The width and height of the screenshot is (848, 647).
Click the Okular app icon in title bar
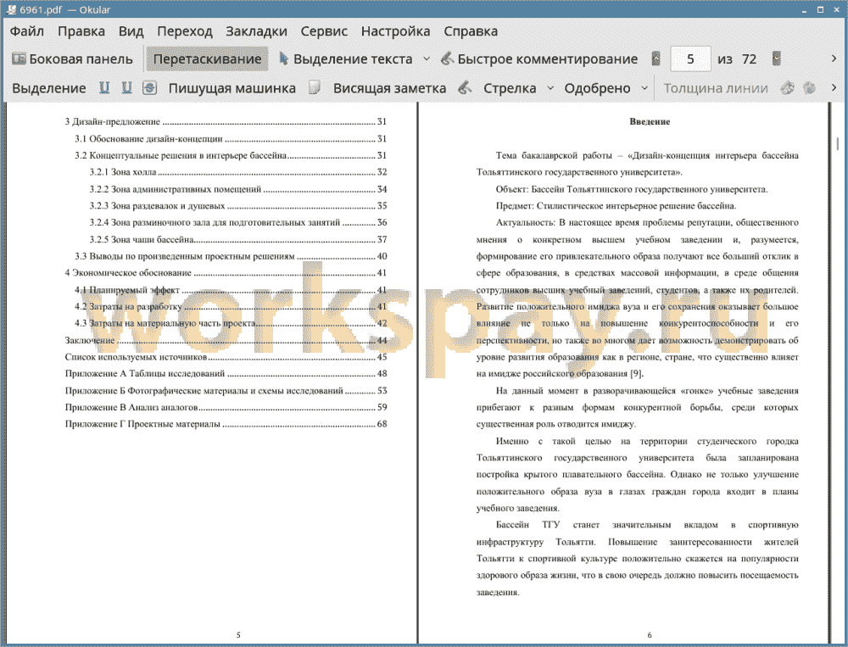(x=11, y=9)
